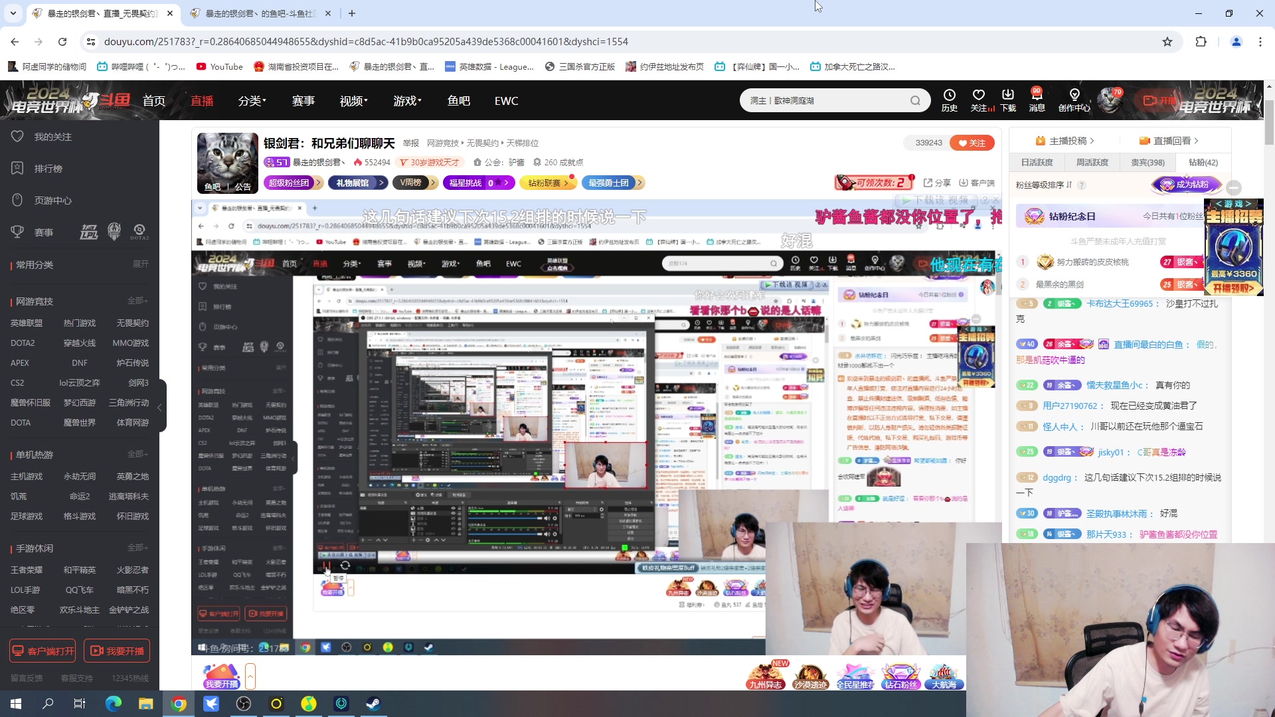1275x717 pixels.
Task: Open the 消息 messages icon with badge
Action: (1037, 100)
